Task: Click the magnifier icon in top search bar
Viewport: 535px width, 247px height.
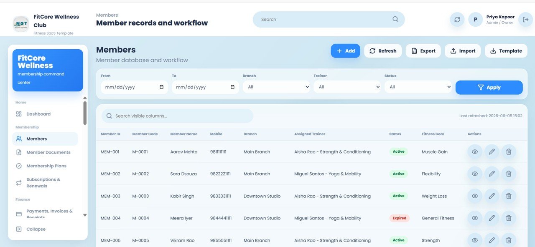Action: click(395, 19)
